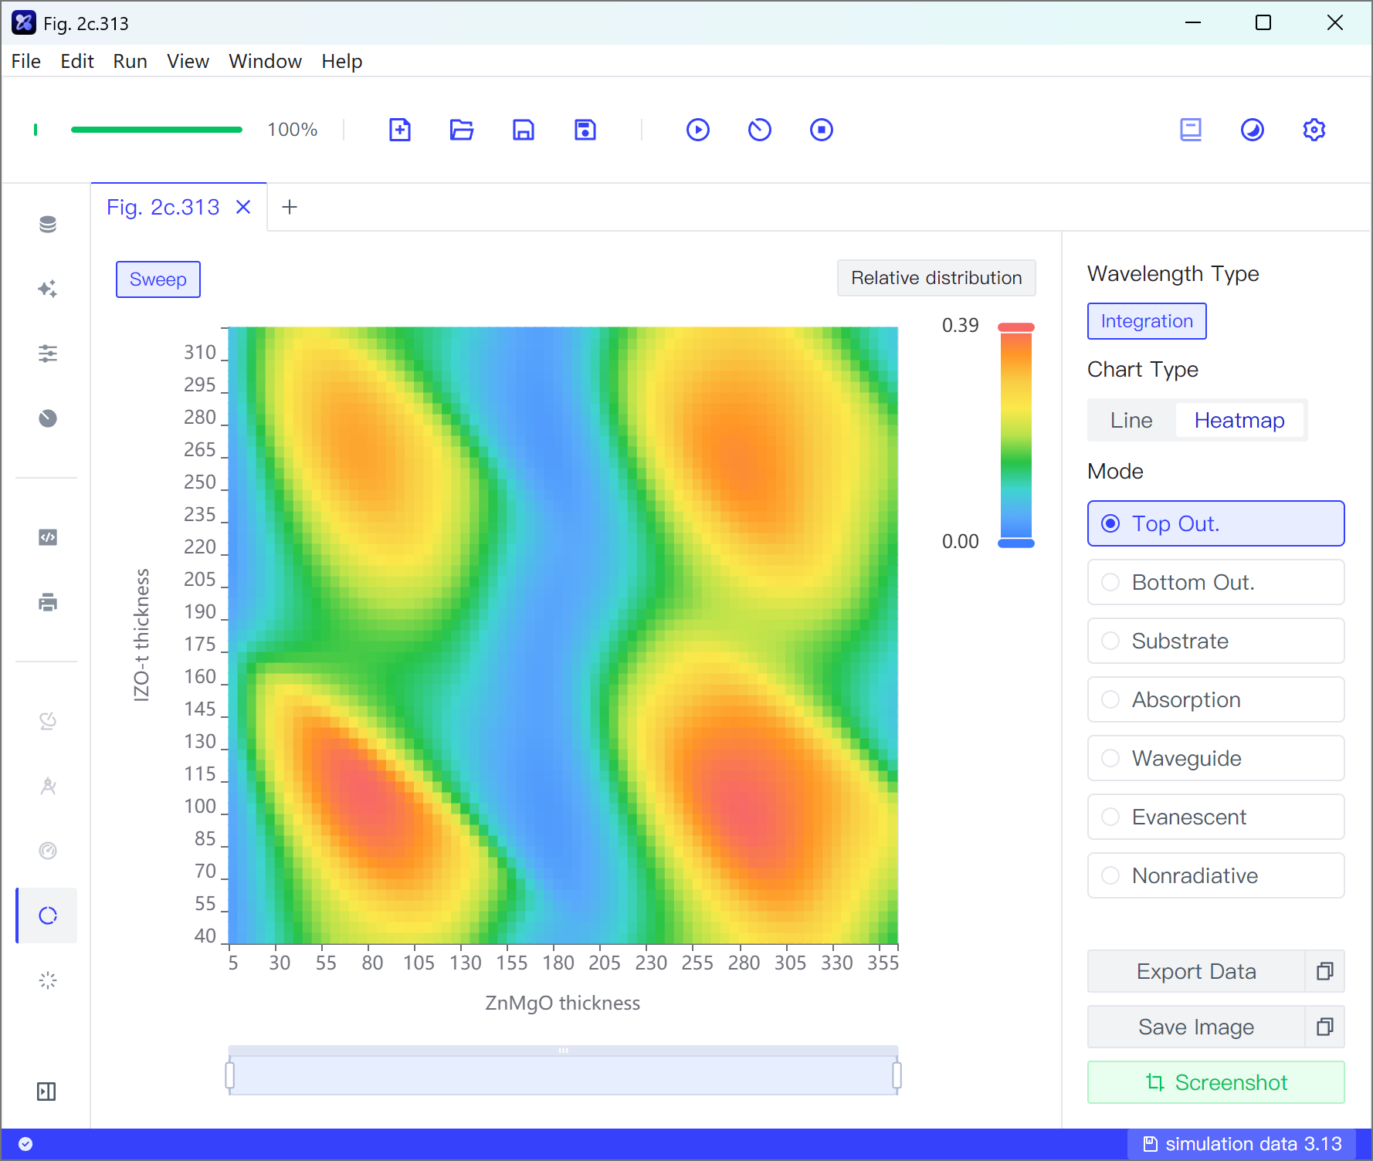Click the Sweep button
The height and width of the screenshot is (1161, 1373).
[x=158, y=279]
